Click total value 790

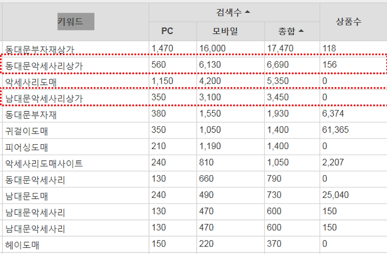click(274, 179)
